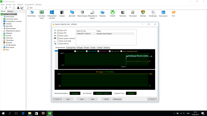Viewport: 207px width, 116px height.
Task: Open the Конфігурація category icon
Action: 153,14
